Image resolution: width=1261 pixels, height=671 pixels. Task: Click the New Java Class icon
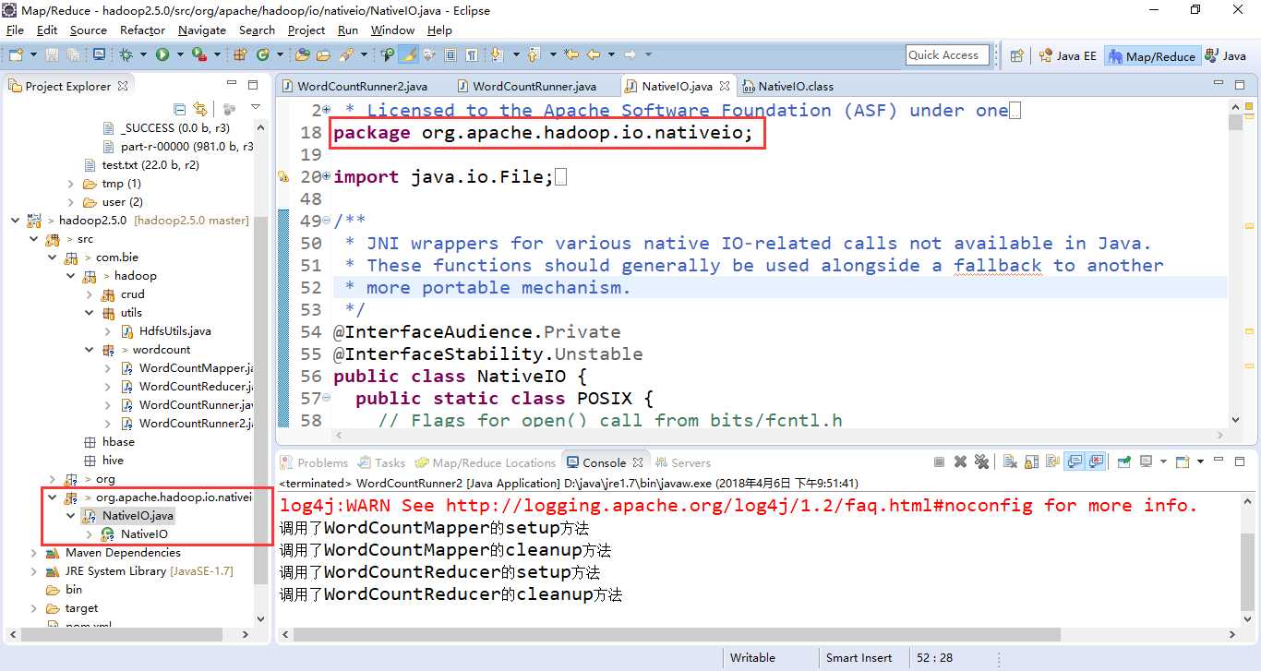[x=262, y=55]
